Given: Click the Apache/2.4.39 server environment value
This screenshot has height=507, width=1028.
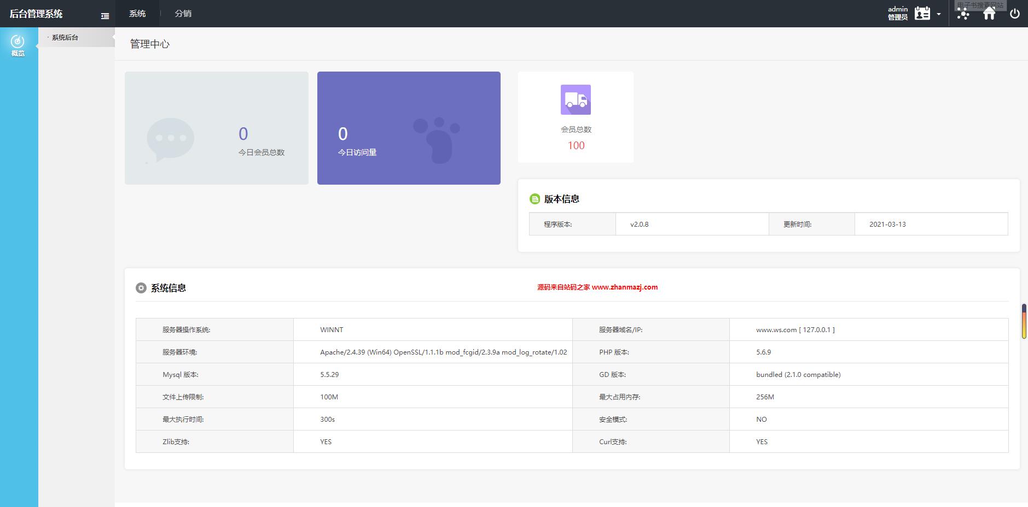Looking at the screenshot, I should click(x=444, y=352).
